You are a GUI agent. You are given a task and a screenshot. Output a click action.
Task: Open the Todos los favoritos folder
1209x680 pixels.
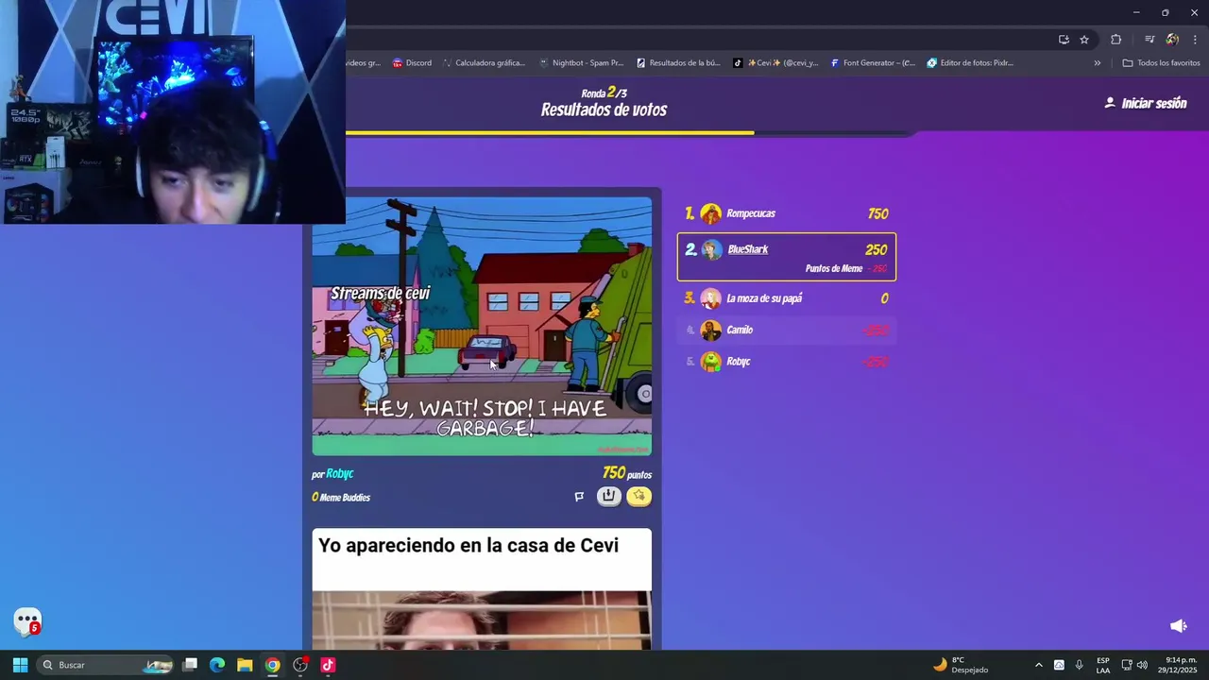coord(1161,63)
